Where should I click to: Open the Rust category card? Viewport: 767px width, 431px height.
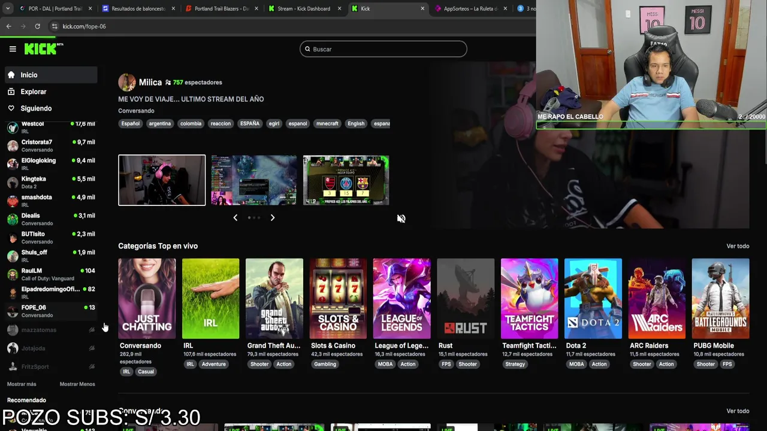coord(466,299)
